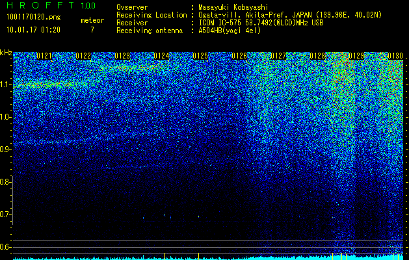The width and height of the screenshot is (409, 260).
Task: Select the 0.6 kHz frequency axis label
Action: click(5, 247)
